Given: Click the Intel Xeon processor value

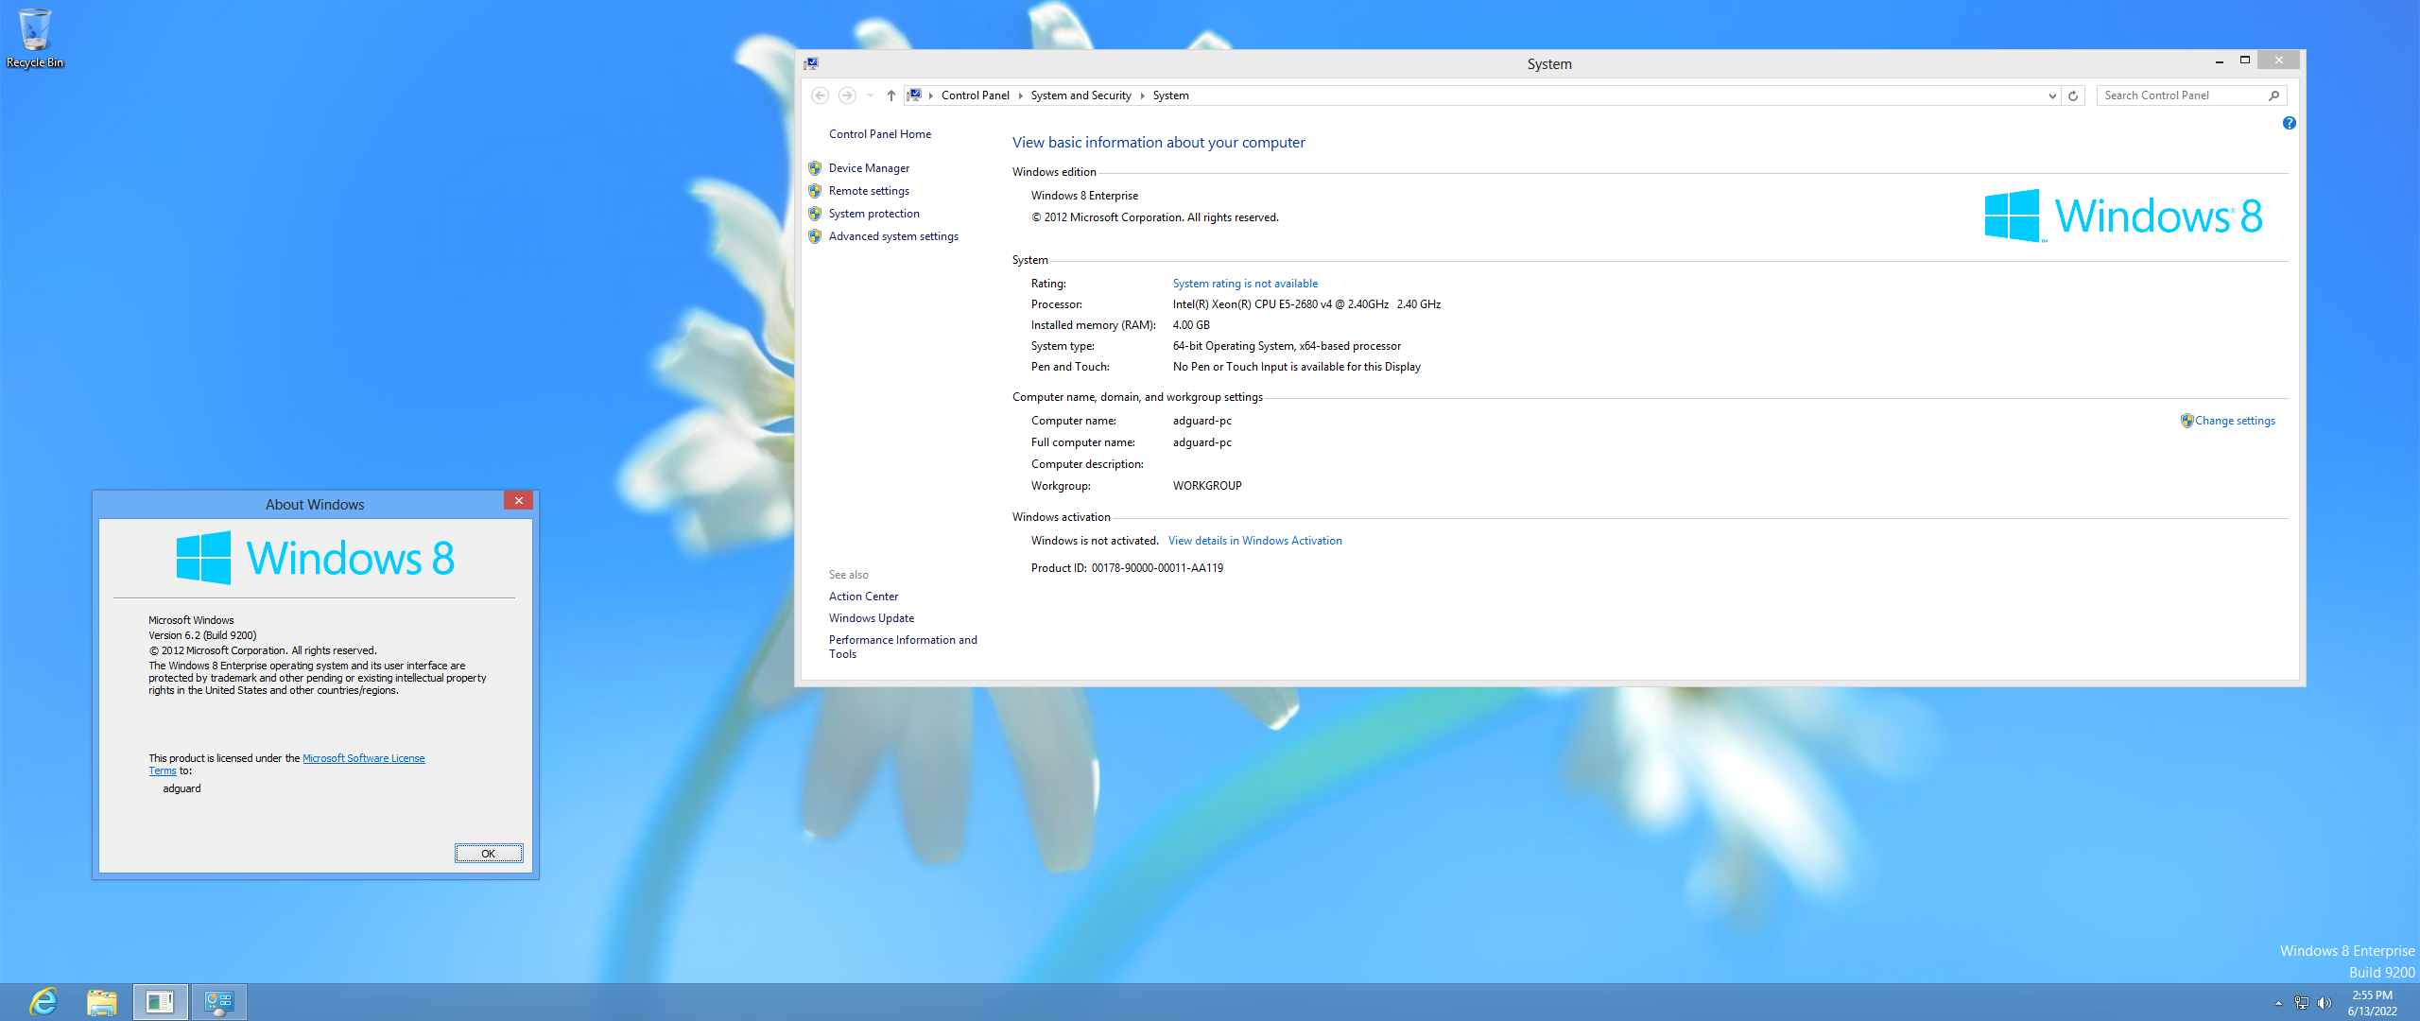Looking at the screenshot, I should (1306, 304).
